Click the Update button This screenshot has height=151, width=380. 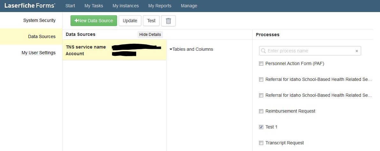pyautogui.click(x=130, y=21)
